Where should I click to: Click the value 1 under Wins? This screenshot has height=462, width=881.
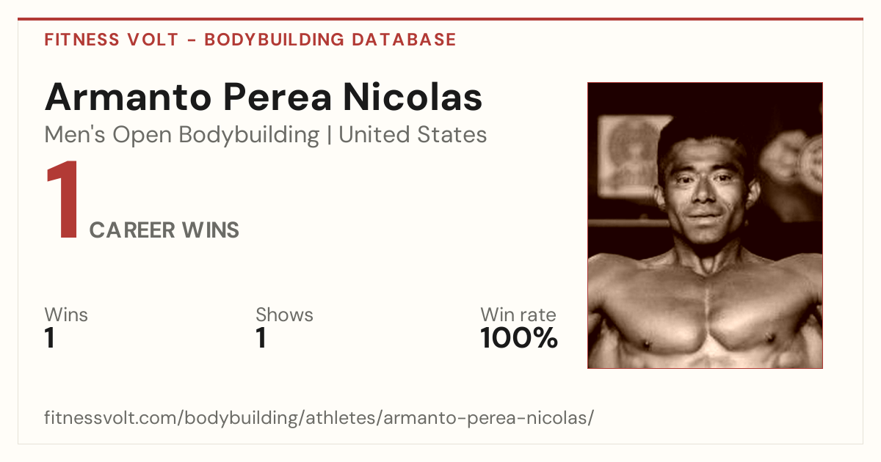49,339
